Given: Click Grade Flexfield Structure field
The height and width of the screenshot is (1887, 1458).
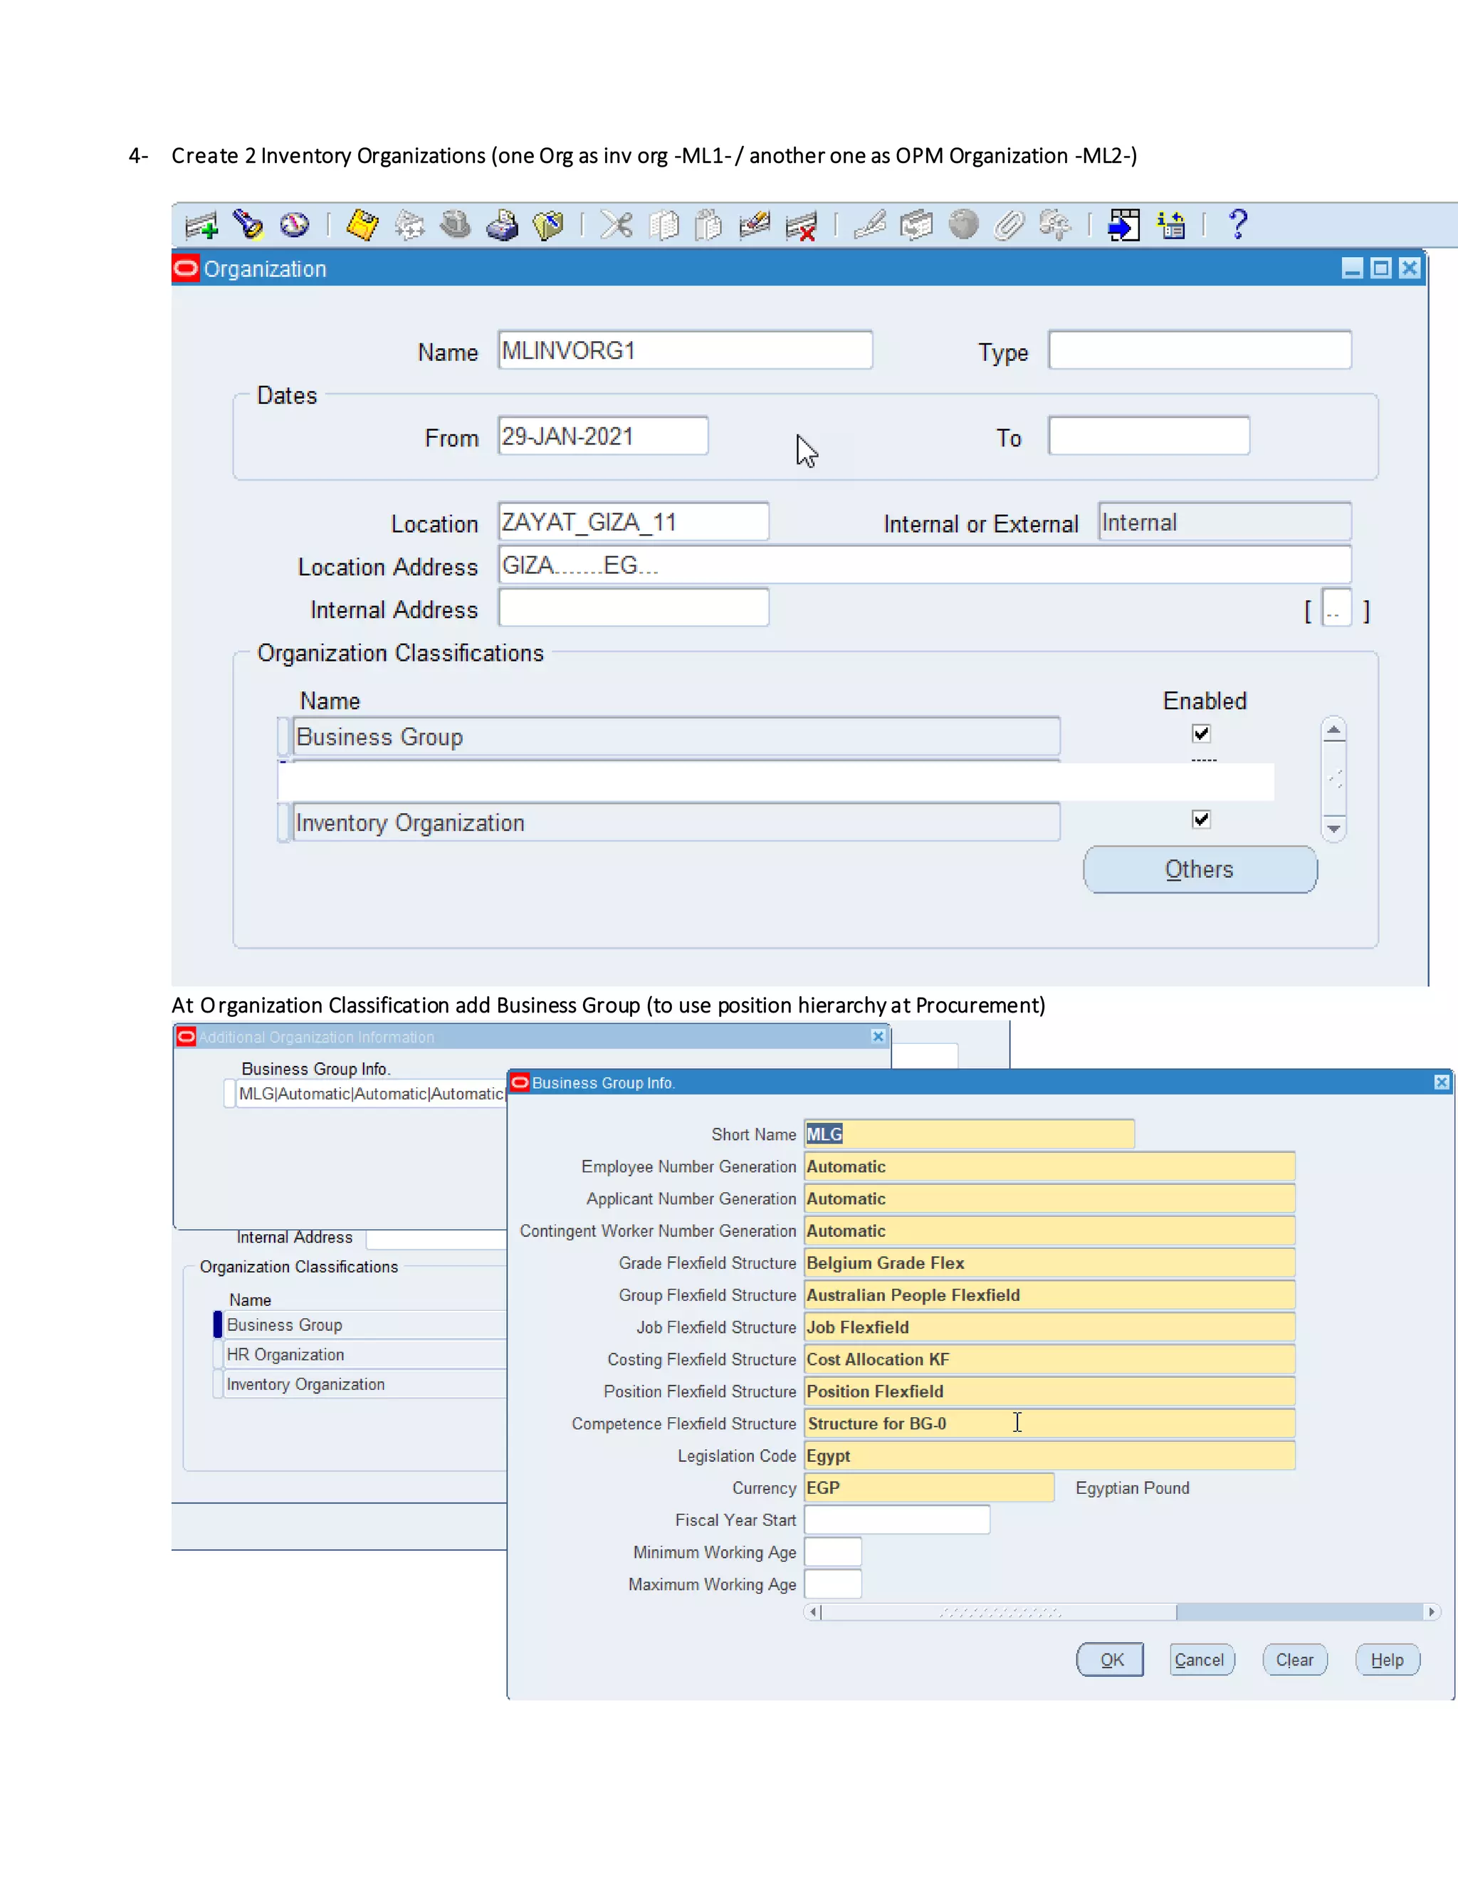Looking at the screenshot, I should (1049, 1263).
